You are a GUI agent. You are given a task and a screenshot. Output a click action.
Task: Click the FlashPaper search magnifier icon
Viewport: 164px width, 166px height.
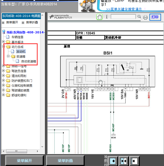[x=139, y=17]
